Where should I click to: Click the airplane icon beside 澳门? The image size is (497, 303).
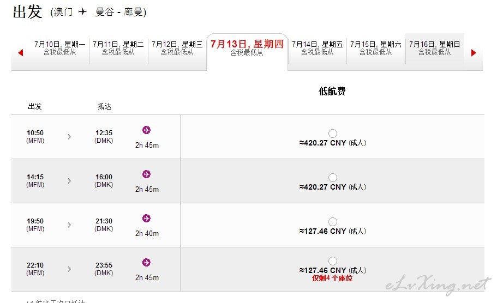pos(82,11)
